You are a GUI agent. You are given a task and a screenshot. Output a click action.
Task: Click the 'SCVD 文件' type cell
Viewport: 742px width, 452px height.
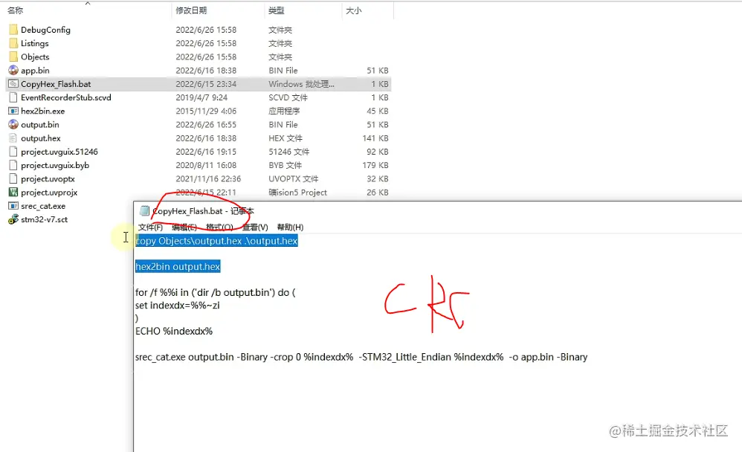[x=288, y=97]
